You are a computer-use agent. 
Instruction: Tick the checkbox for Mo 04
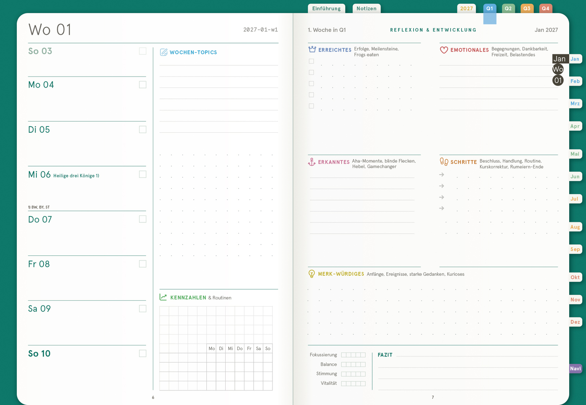(143, 85)
